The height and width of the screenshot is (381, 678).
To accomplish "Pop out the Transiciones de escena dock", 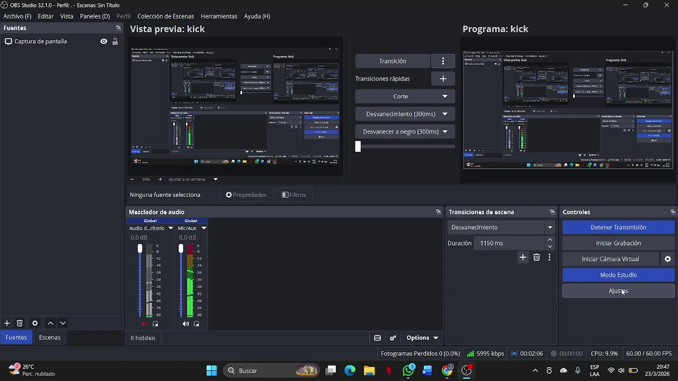I will (552, 212).
